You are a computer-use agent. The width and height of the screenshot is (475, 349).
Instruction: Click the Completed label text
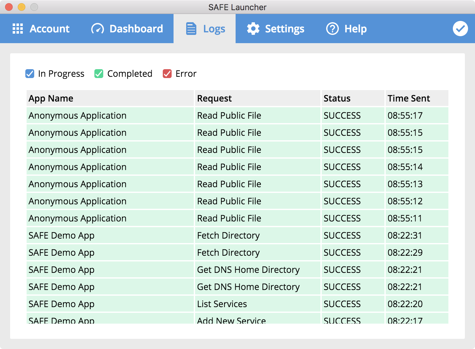click(x=130, y=74)
